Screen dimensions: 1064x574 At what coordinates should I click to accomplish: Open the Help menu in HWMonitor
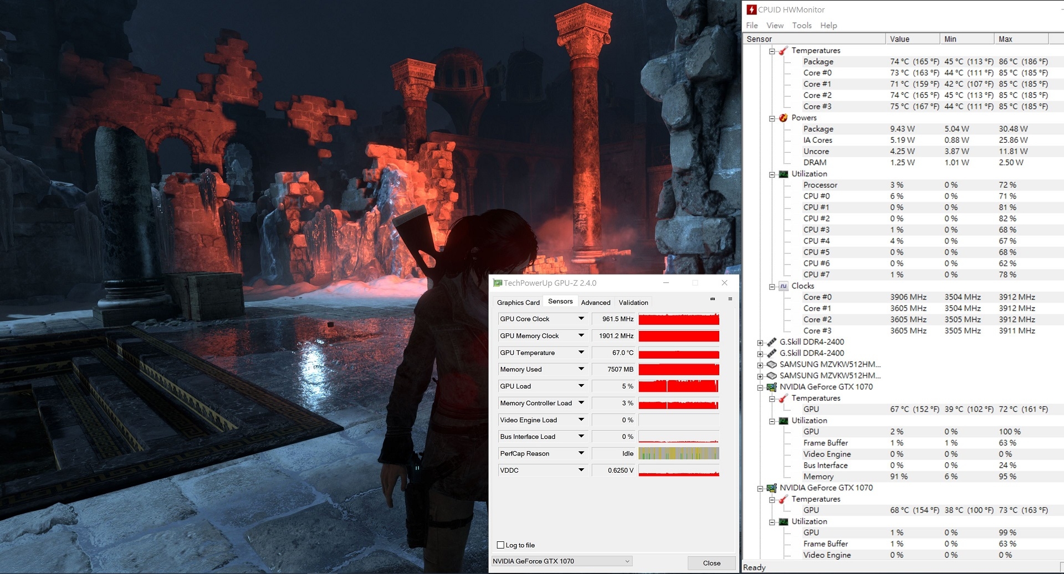point(828,25)
